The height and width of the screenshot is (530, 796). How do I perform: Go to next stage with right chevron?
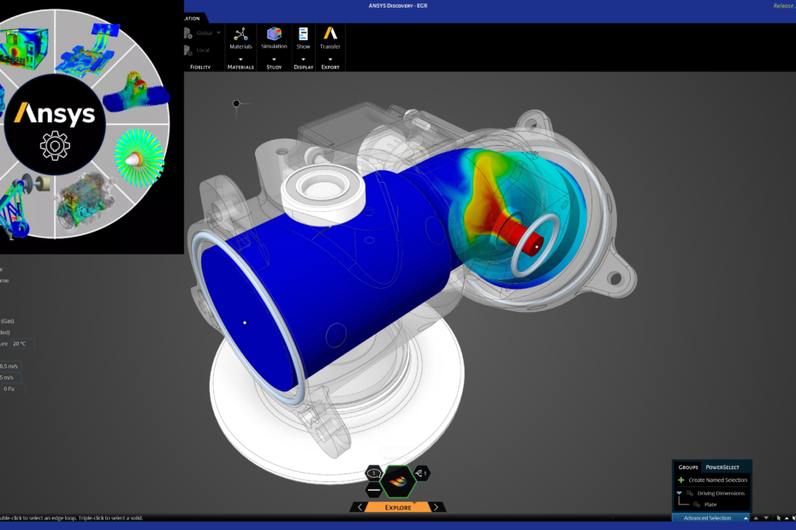pyautogui.click(x=436, y=507)
